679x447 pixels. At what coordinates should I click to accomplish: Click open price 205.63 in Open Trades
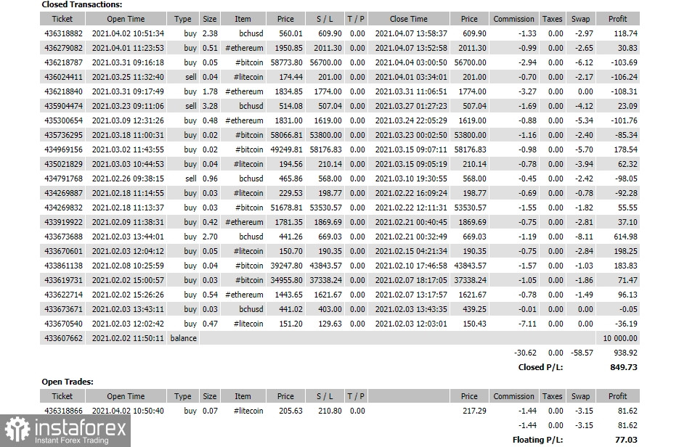[290, 411]
